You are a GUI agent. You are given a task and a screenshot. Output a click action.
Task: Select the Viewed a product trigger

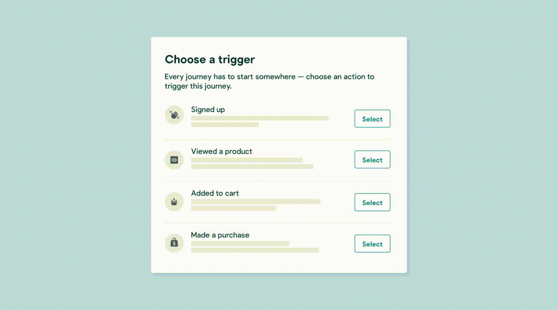click(x=372, y=160)
